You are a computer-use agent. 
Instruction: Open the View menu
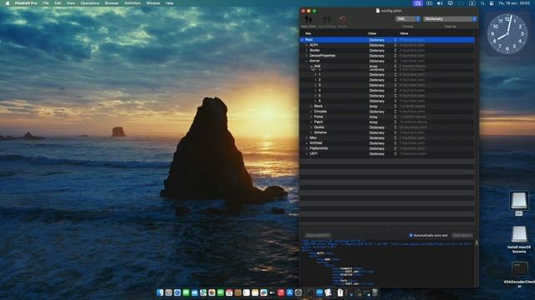(x=70, y=3)
